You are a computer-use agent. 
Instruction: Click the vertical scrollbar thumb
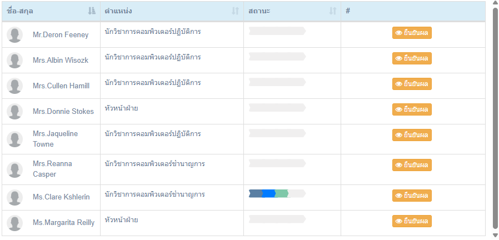[495, 118]
